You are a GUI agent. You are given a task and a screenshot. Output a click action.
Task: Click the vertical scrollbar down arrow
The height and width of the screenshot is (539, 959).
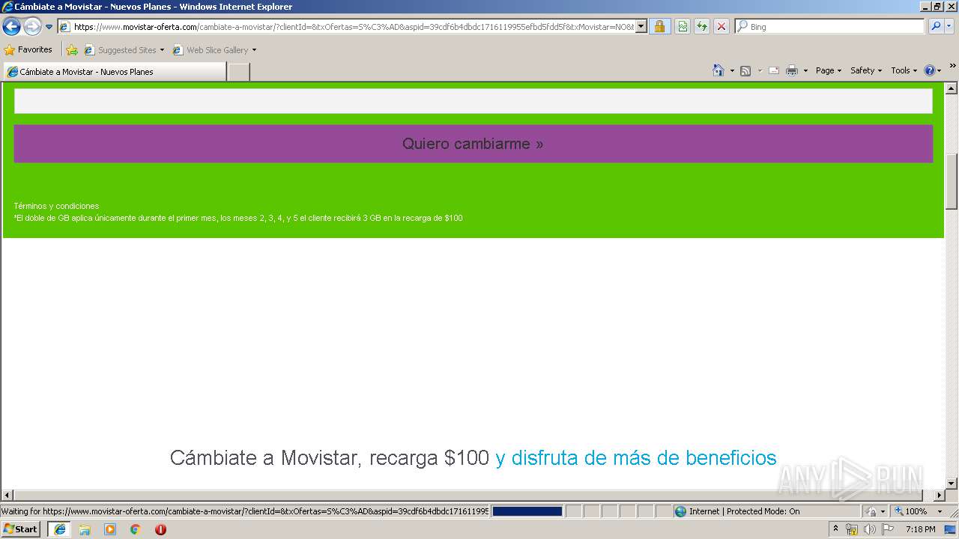click(x=952, y=484)
